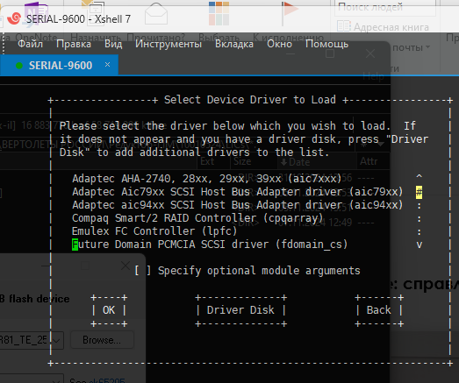459x383 pixels.
Task: Open the Инструменты menu
Action: (x=169, y=44)
